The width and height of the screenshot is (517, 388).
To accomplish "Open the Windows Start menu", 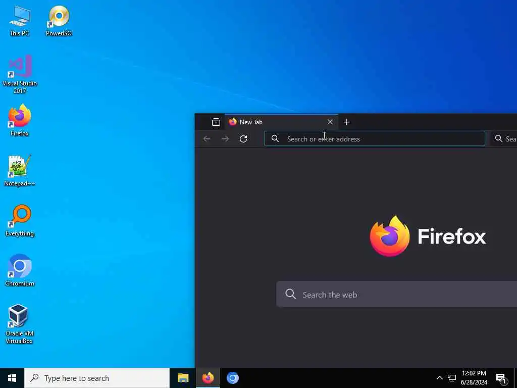I will coord(12,378).
